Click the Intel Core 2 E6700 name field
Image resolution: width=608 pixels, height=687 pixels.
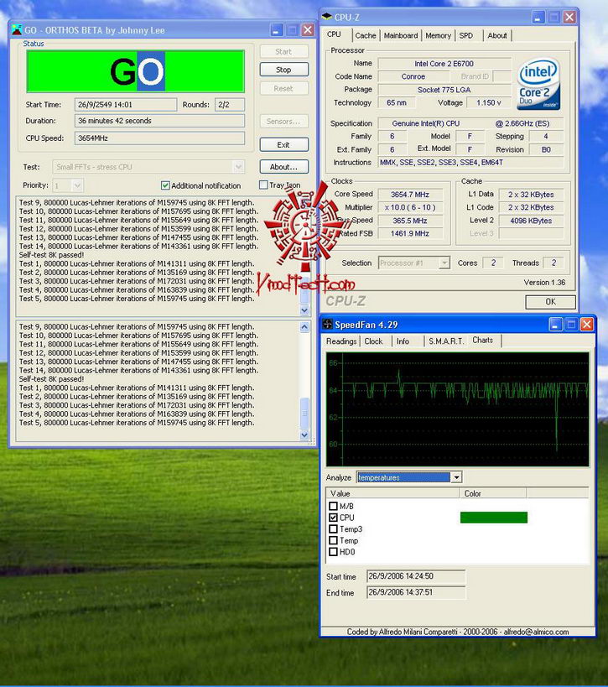[x=444, y=64]
